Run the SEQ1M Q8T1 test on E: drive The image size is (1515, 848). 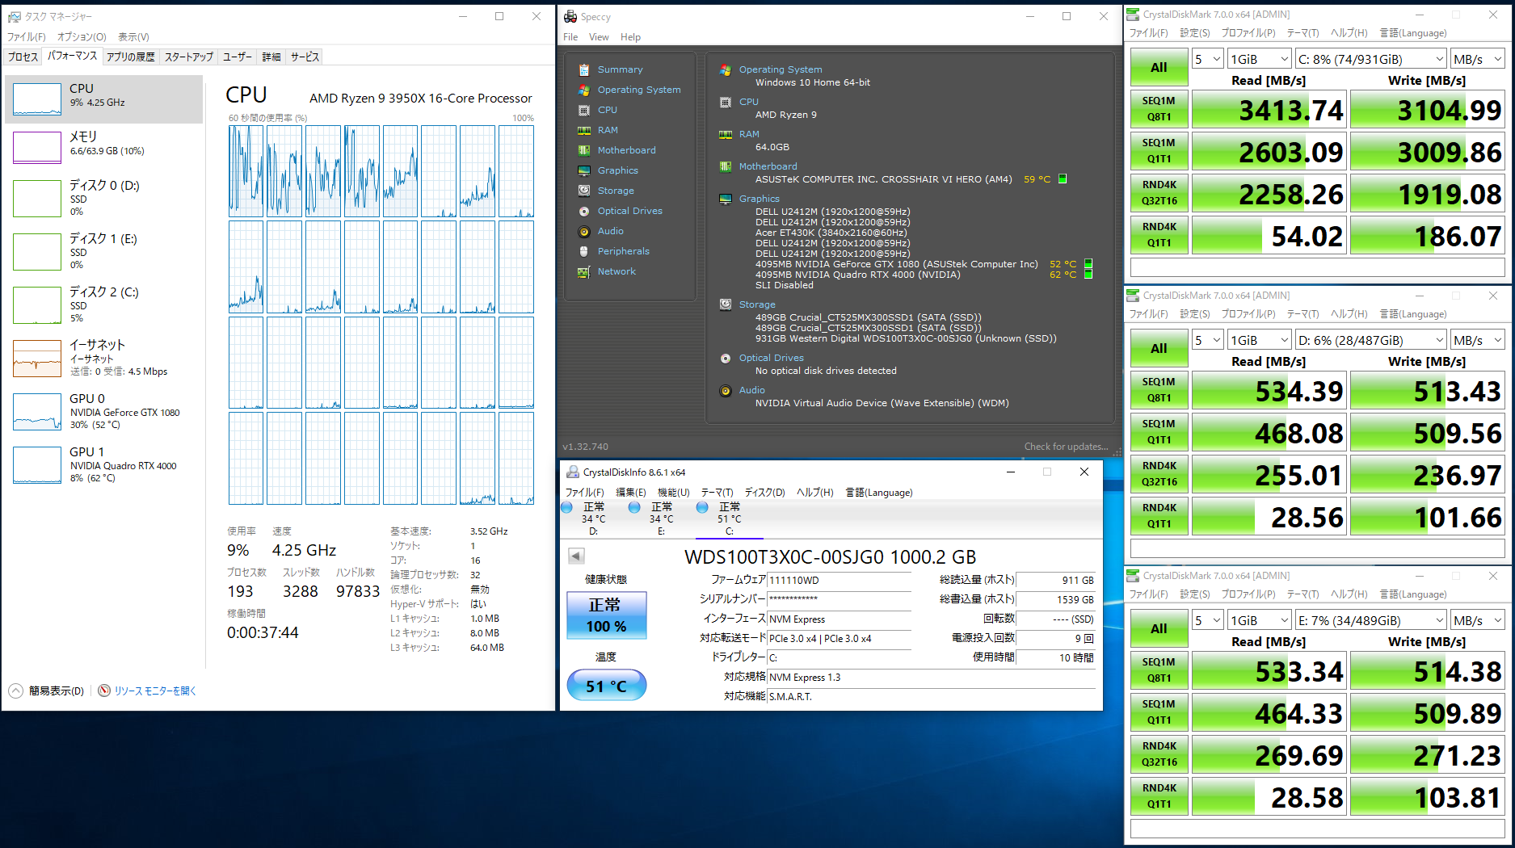coord(1159,670)
